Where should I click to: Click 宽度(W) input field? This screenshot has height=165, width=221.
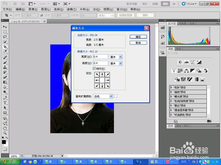pyautogui.click(x=100, y=57)
